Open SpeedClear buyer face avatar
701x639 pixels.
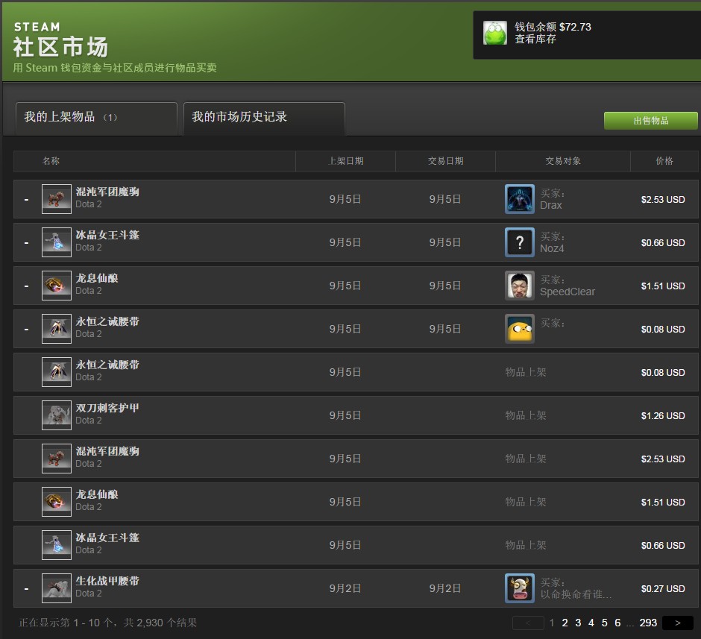point(520,286)
